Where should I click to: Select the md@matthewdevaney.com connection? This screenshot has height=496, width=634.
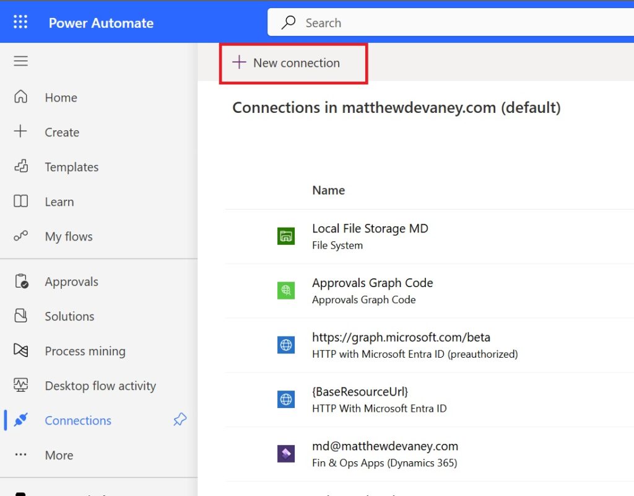tap(385, 446)
